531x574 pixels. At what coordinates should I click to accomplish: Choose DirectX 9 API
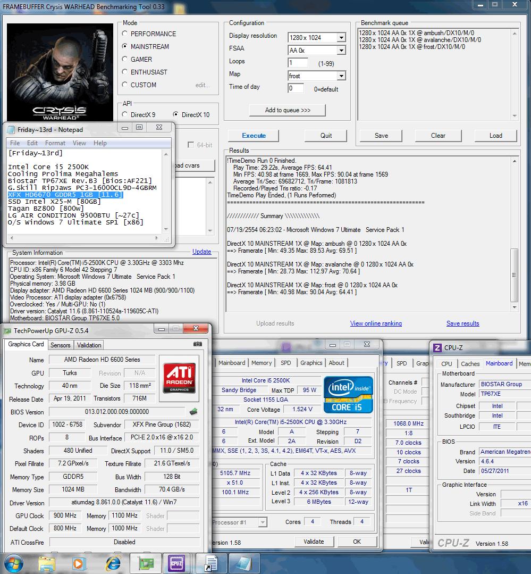[125, 114]
